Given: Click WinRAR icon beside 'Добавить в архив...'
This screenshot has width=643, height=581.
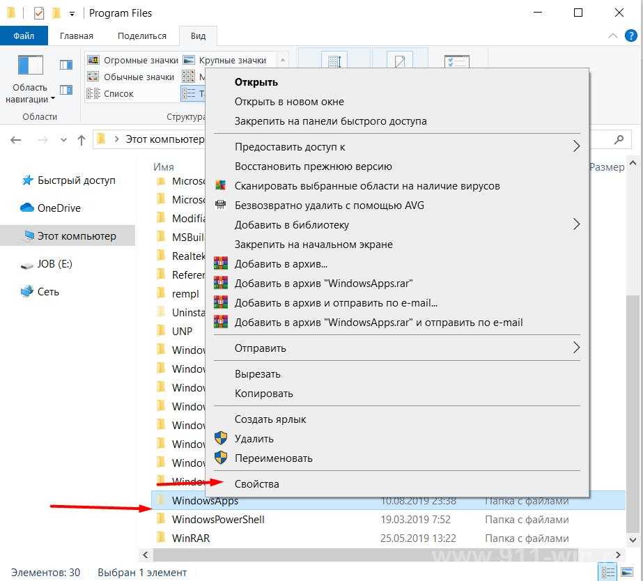Looking at the screenshot, I should click(220, 264).
